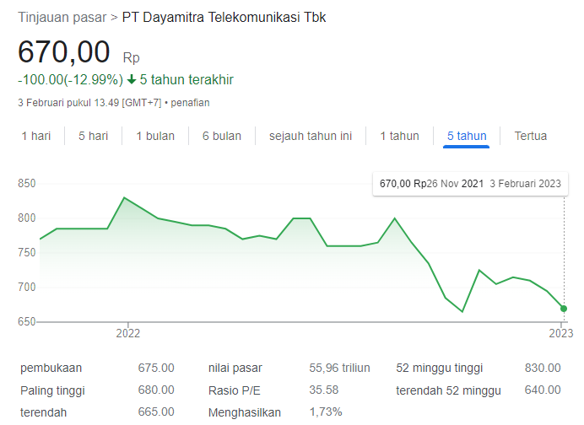
Task: Click the '650' y-axis label
Action: click(x=27, y=321)
